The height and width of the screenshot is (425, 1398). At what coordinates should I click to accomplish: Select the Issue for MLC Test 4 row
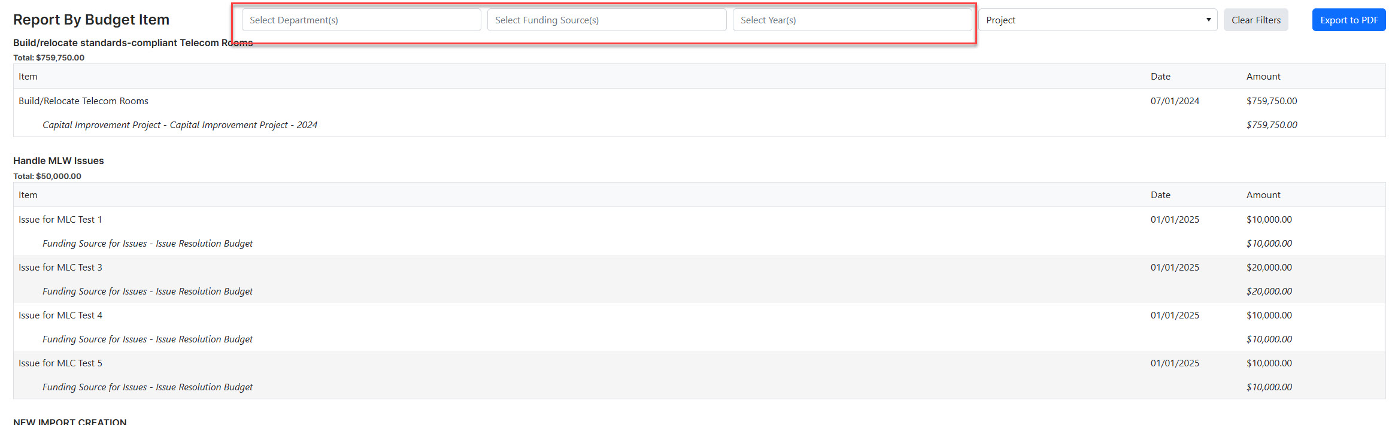pos(699,315)
